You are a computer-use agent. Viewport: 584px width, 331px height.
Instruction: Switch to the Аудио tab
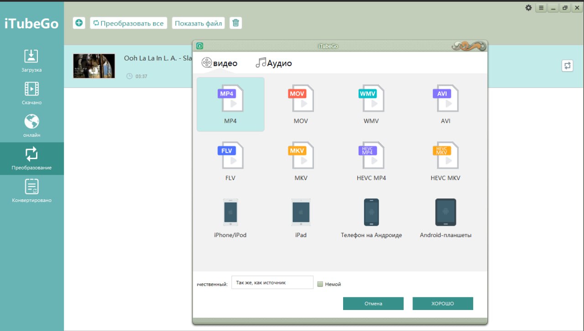(274, 63)
